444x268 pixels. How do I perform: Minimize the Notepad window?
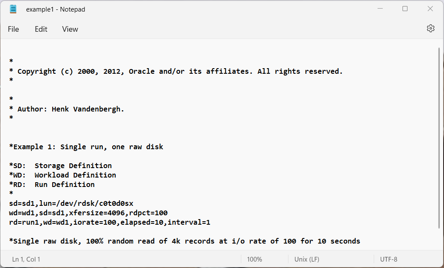pos(380,9)
